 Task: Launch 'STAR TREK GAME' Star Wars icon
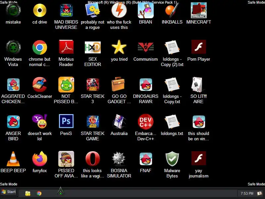(x=93, y=122)
